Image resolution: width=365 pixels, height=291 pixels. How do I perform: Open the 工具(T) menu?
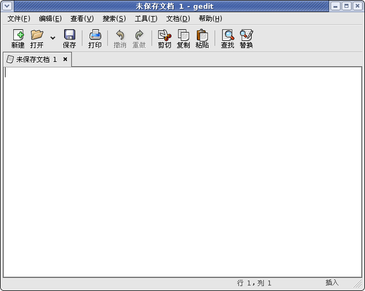146,19
